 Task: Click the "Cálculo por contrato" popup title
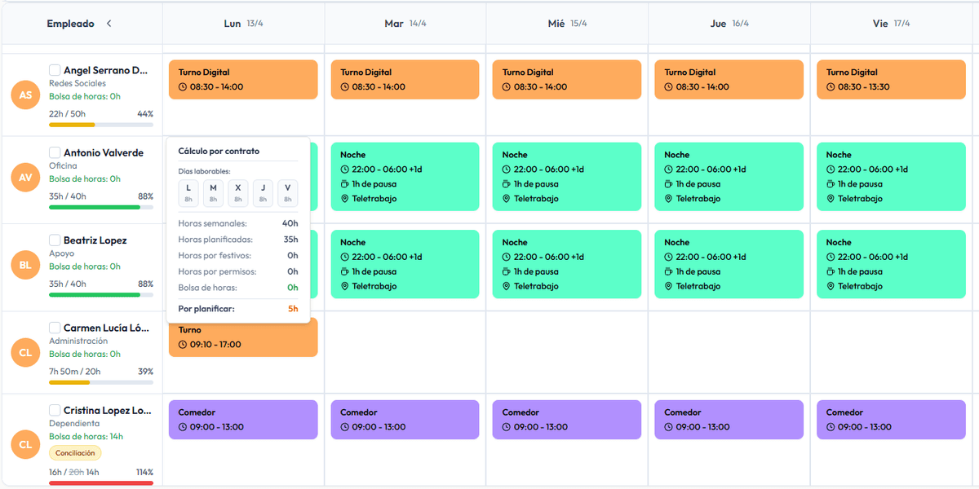coord(219,152)
